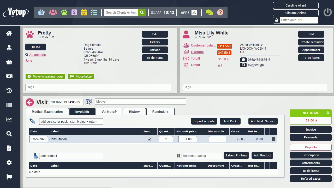The height and width of the screenshot is (188, 334).
Task: Click the All animals link
Action: pos(37,55)
